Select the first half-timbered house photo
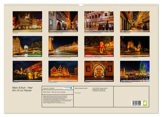This screenshot has height=117, width=162. (27, 22)
